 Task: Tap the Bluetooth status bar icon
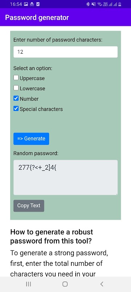[88, 4]
